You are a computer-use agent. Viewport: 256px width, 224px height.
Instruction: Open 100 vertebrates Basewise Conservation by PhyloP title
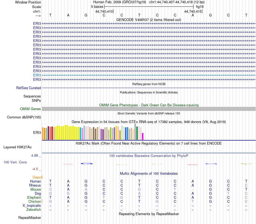click(x=149, y=156)
